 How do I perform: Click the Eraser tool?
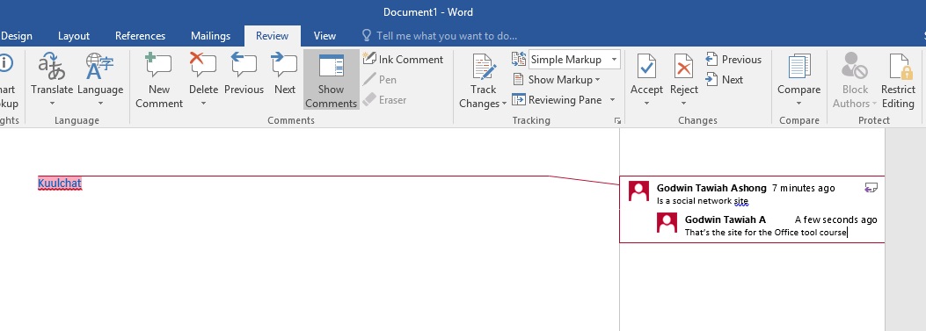click(384, 100)
